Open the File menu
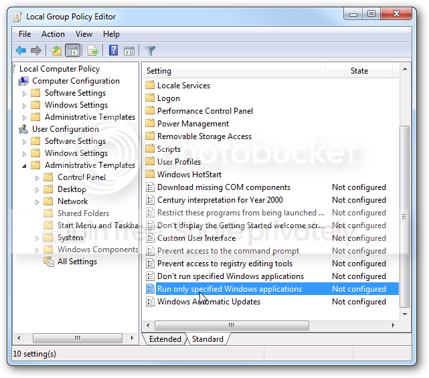The width and height of the screenshot is (429, 378). tap(25, 34)
